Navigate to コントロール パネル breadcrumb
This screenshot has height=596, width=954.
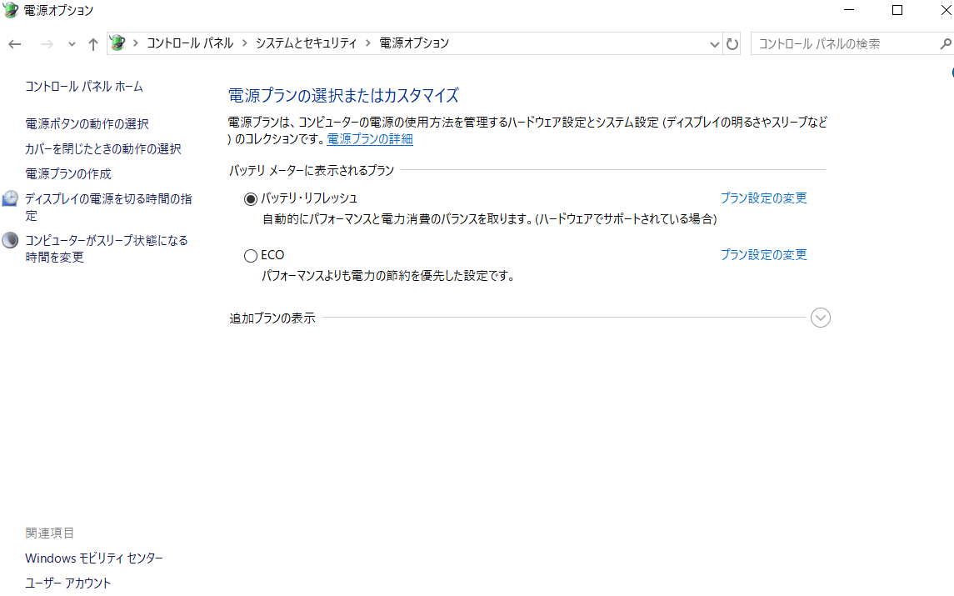(x=190, y=43)
